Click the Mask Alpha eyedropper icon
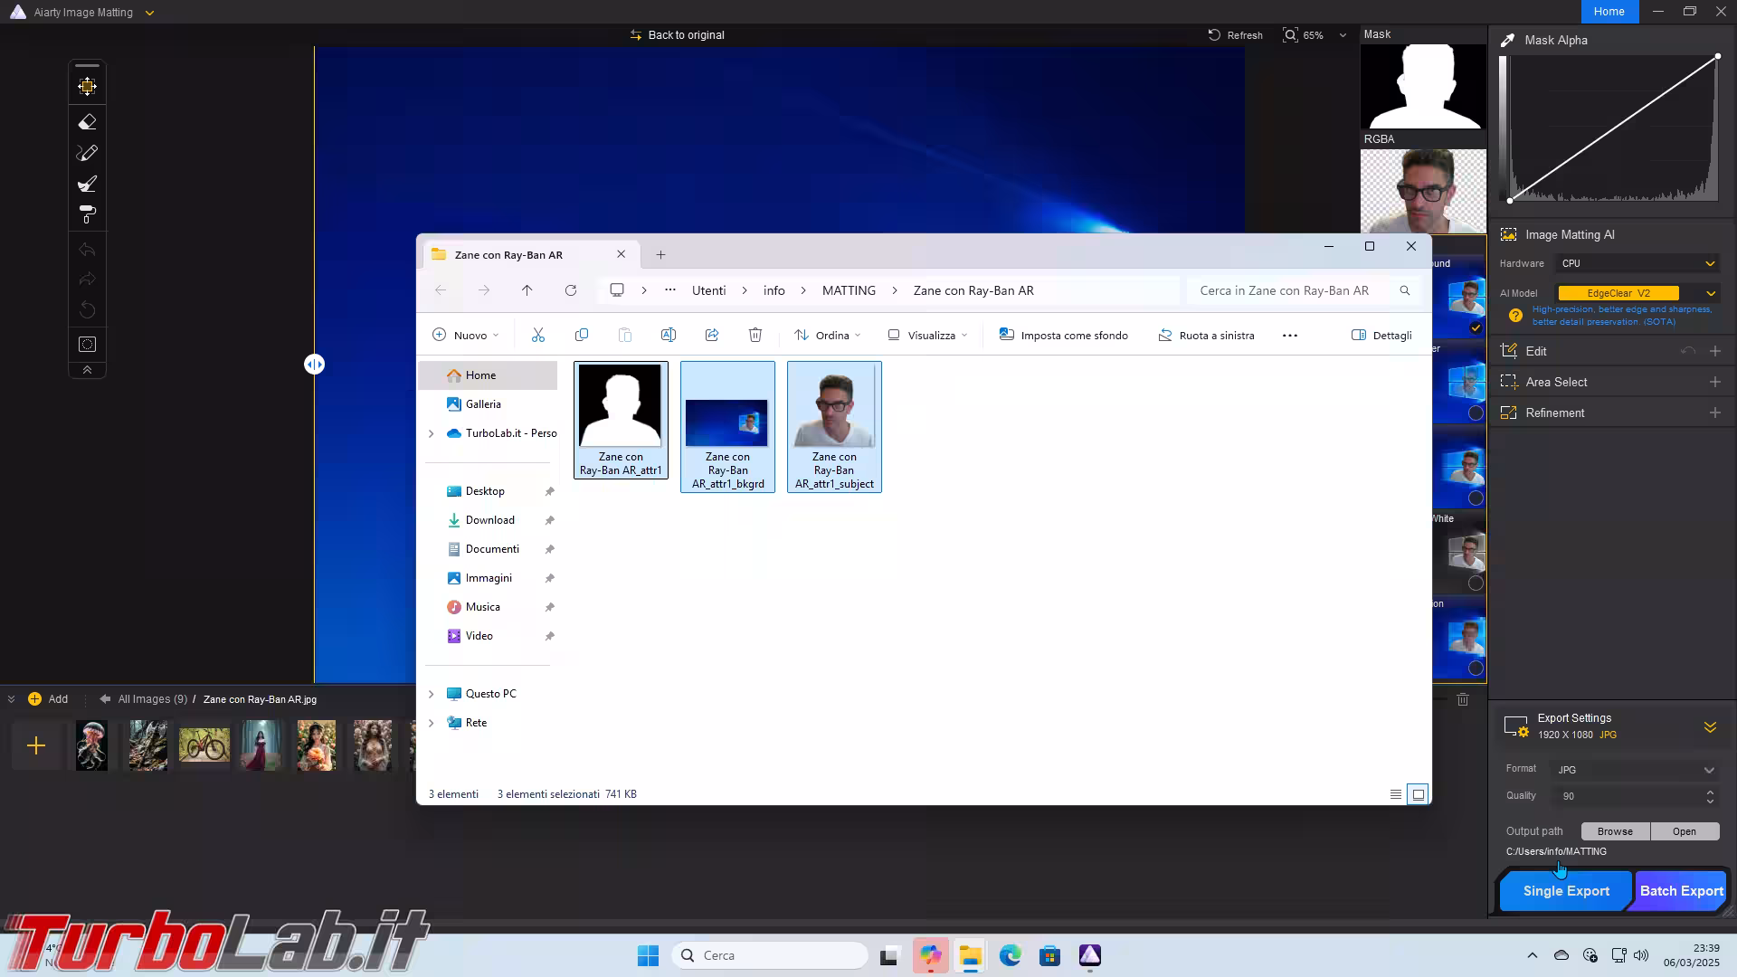This screenshot has height=977, width=1737. (1507, 41)
